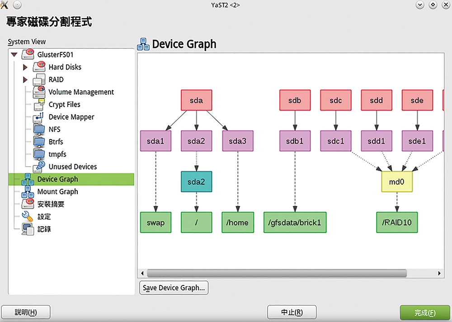The height and width of the screenshot is (322, 452).
Task: Select the Device Graph tree row
Action: pyautogui.click(x=71, y=179)
